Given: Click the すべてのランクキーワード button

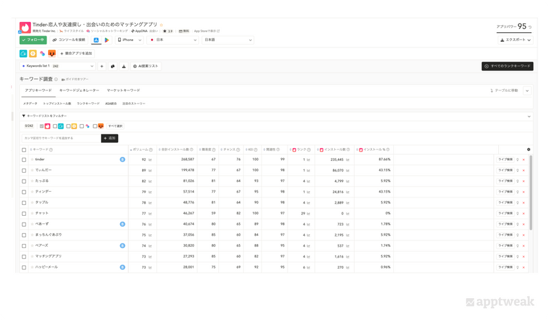Looking at the screenshot, I should (507, 66).
